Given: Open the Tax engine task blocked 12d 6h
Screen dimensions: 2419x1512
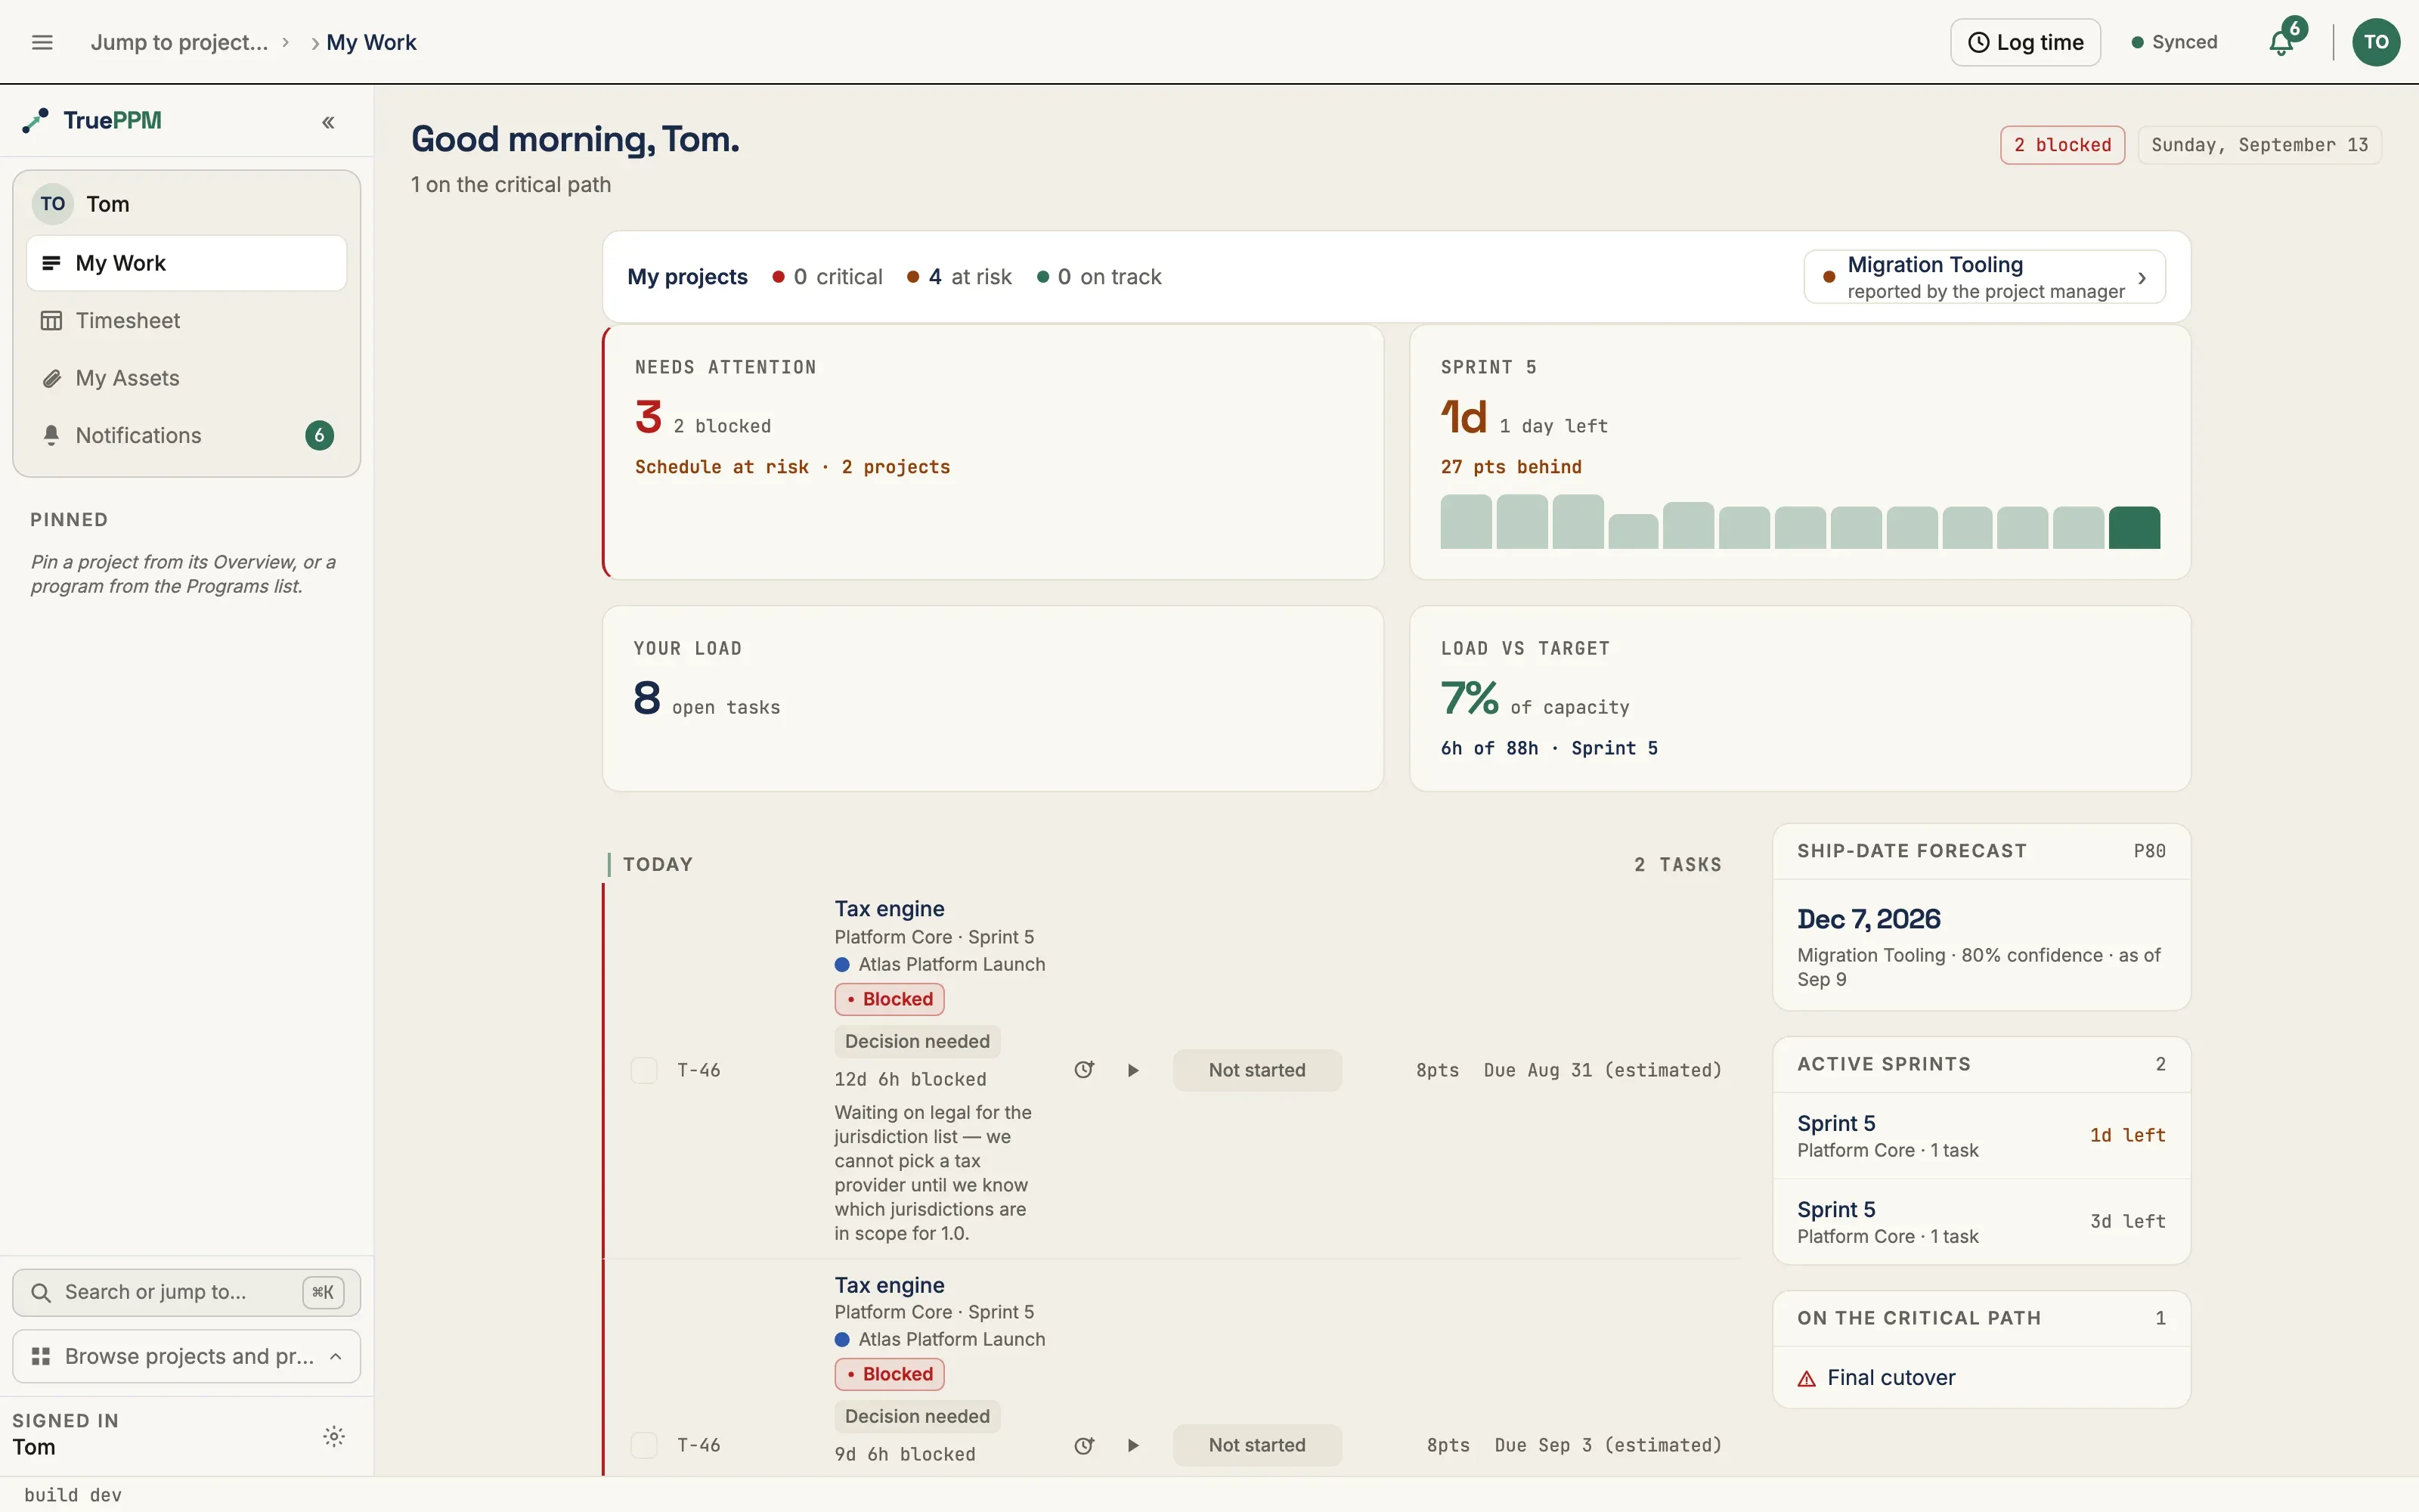Looking at the screenshot, I should pyautogui.click(x=889, y=909).
